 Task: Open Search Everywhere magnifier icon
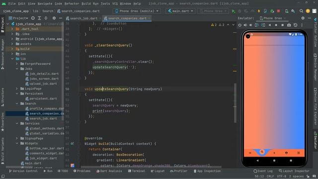click(x=302, y=11)
